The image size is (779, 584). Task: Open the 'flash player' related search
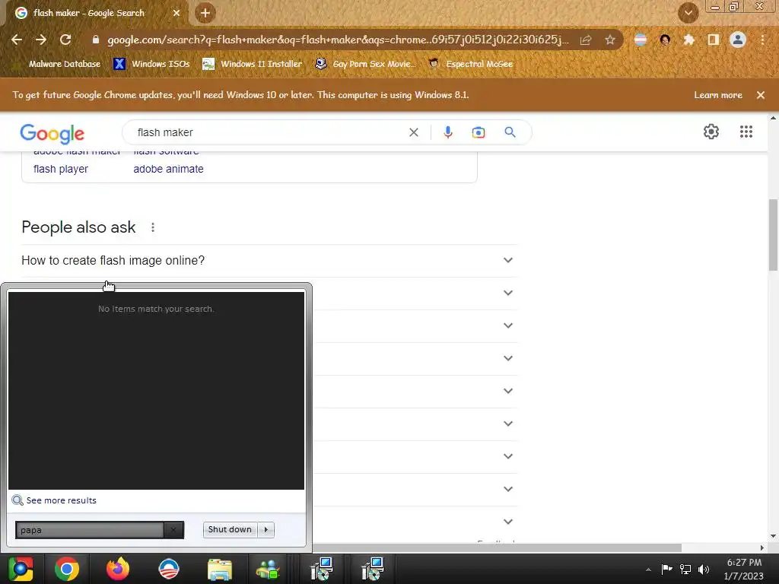(x=61, y=169)
